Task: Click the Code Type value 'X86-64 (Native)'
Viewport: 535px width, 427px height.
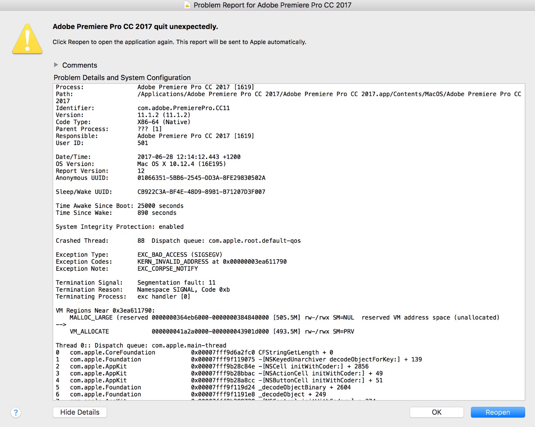Action: (164, 122)
